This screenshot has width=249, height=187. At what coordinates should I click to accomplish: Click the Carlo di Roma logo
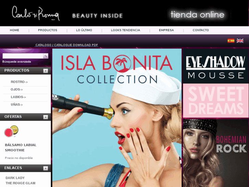tap(36, 13)
